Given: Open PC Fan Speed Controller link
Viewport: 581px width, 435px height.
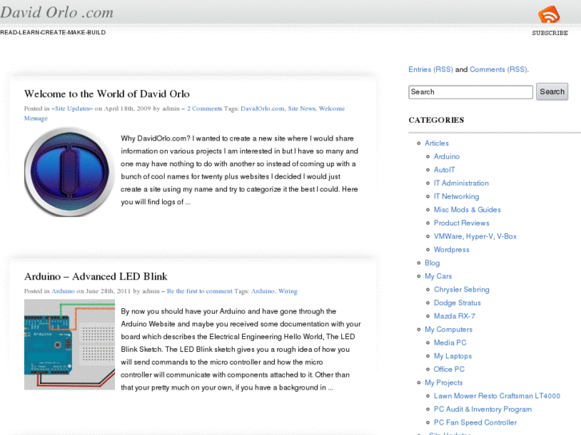Looking at the screenshot, I should click(475, 422).
